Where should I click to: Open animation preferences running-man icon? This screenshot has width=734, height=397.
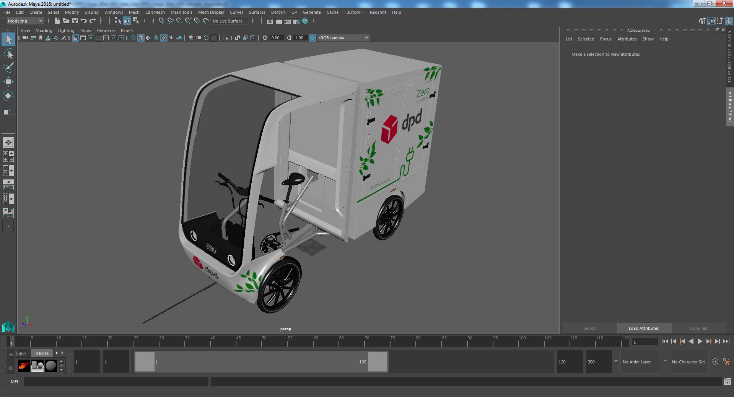(726, 361)
